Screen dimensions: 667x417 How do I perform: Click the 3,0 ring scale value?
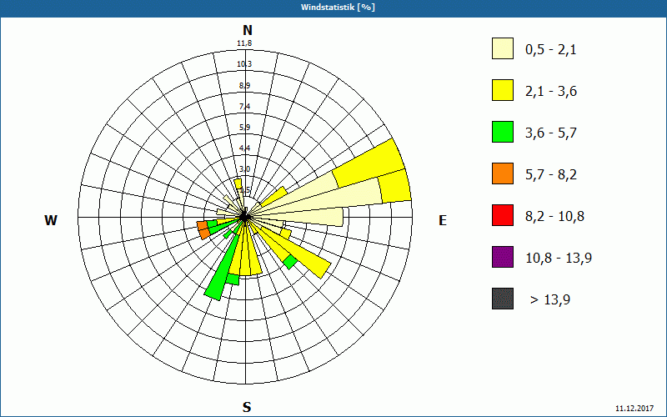(244, 169)
